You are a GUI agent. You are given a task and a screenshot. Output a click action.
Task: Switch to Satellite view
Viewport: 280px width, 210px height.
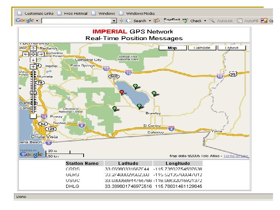pyautogui.click(x=202, y=48)
